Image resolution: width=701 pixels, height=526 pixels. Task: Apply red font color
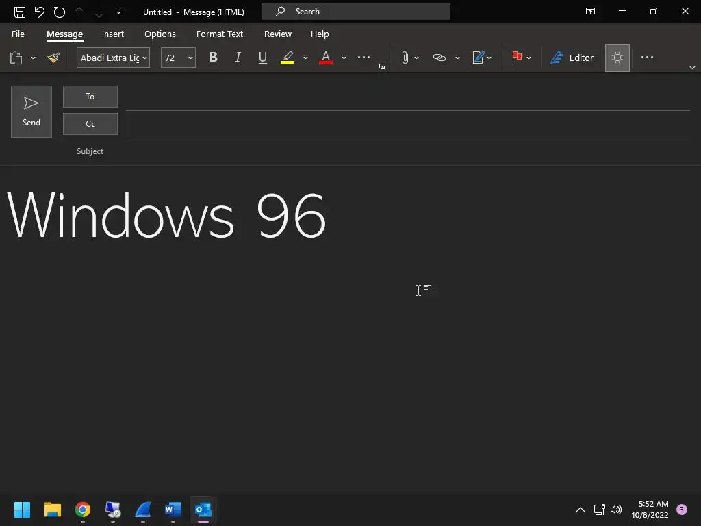click(x=325, y=58)
